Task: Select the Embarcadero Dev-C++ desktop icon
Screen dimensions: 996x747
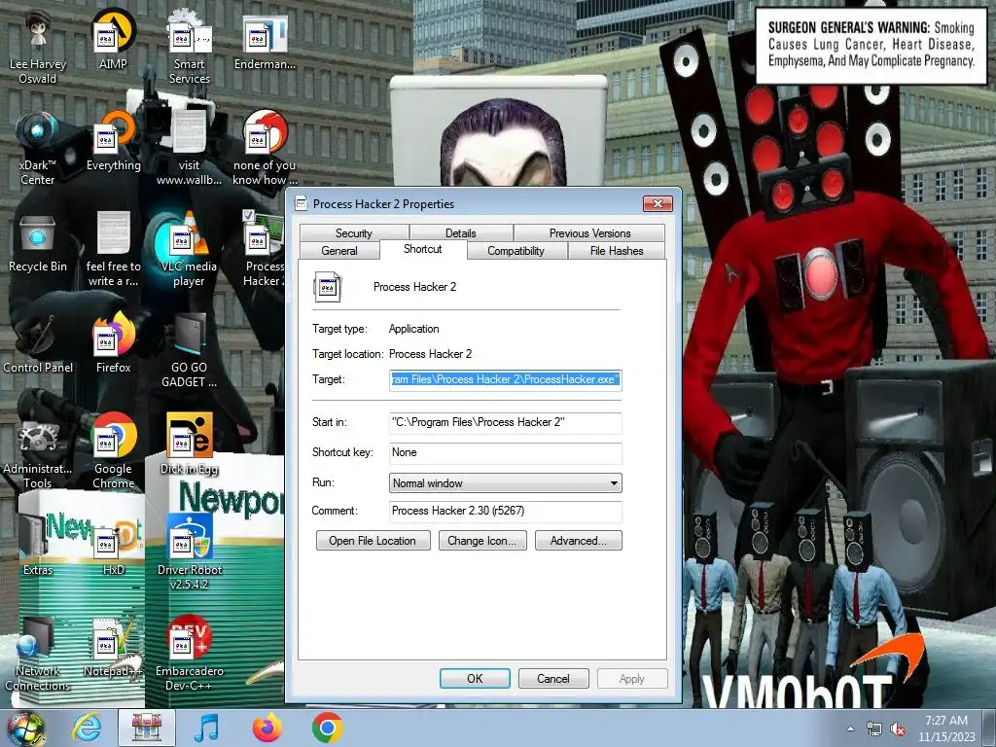Action: [x=189, y=653]
